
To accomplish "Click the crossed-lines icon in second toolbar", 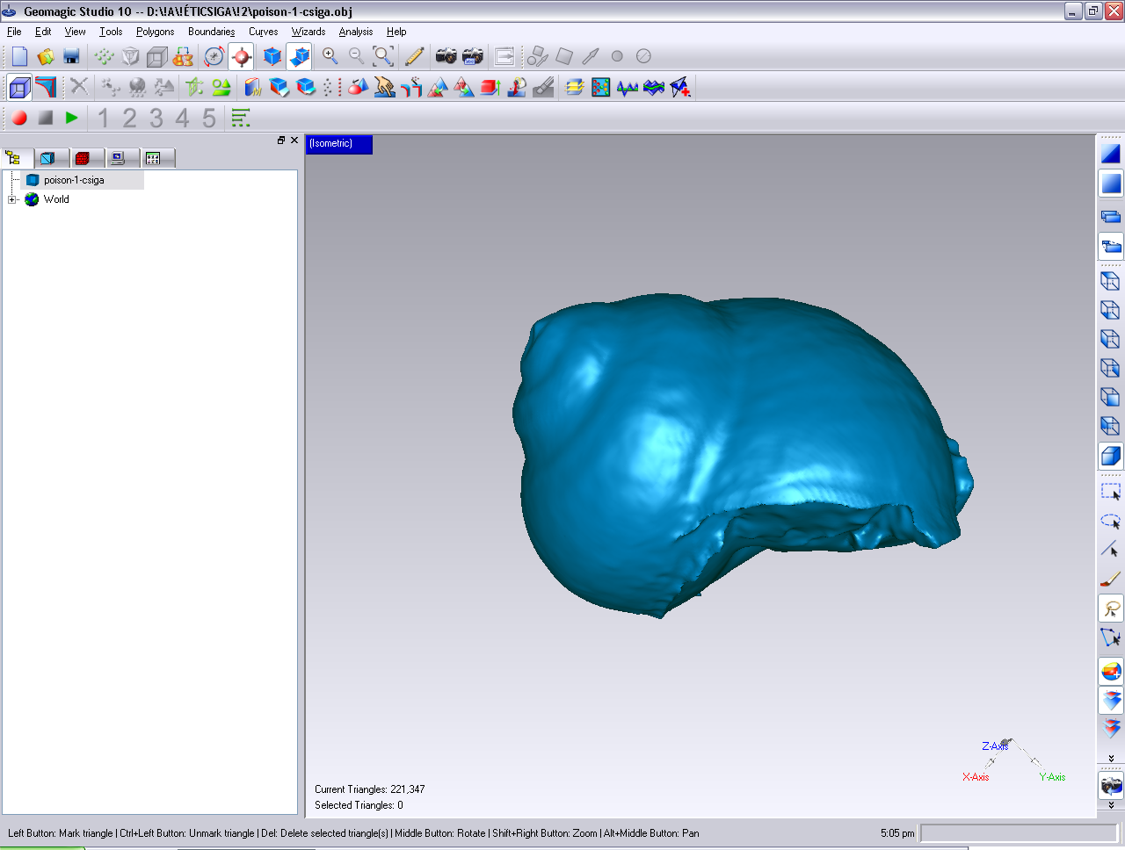I will click(x=79, y=87).
